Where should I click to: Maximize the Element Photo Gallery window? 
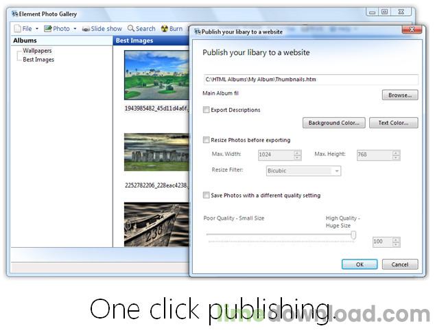(x=384, y=12)
